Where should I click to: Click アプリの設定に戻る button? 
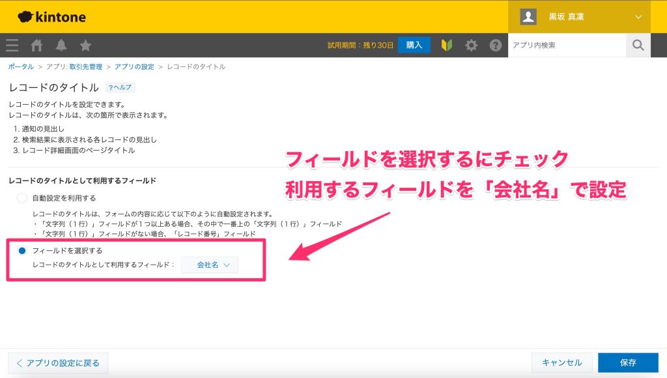[x=58, y=363]
